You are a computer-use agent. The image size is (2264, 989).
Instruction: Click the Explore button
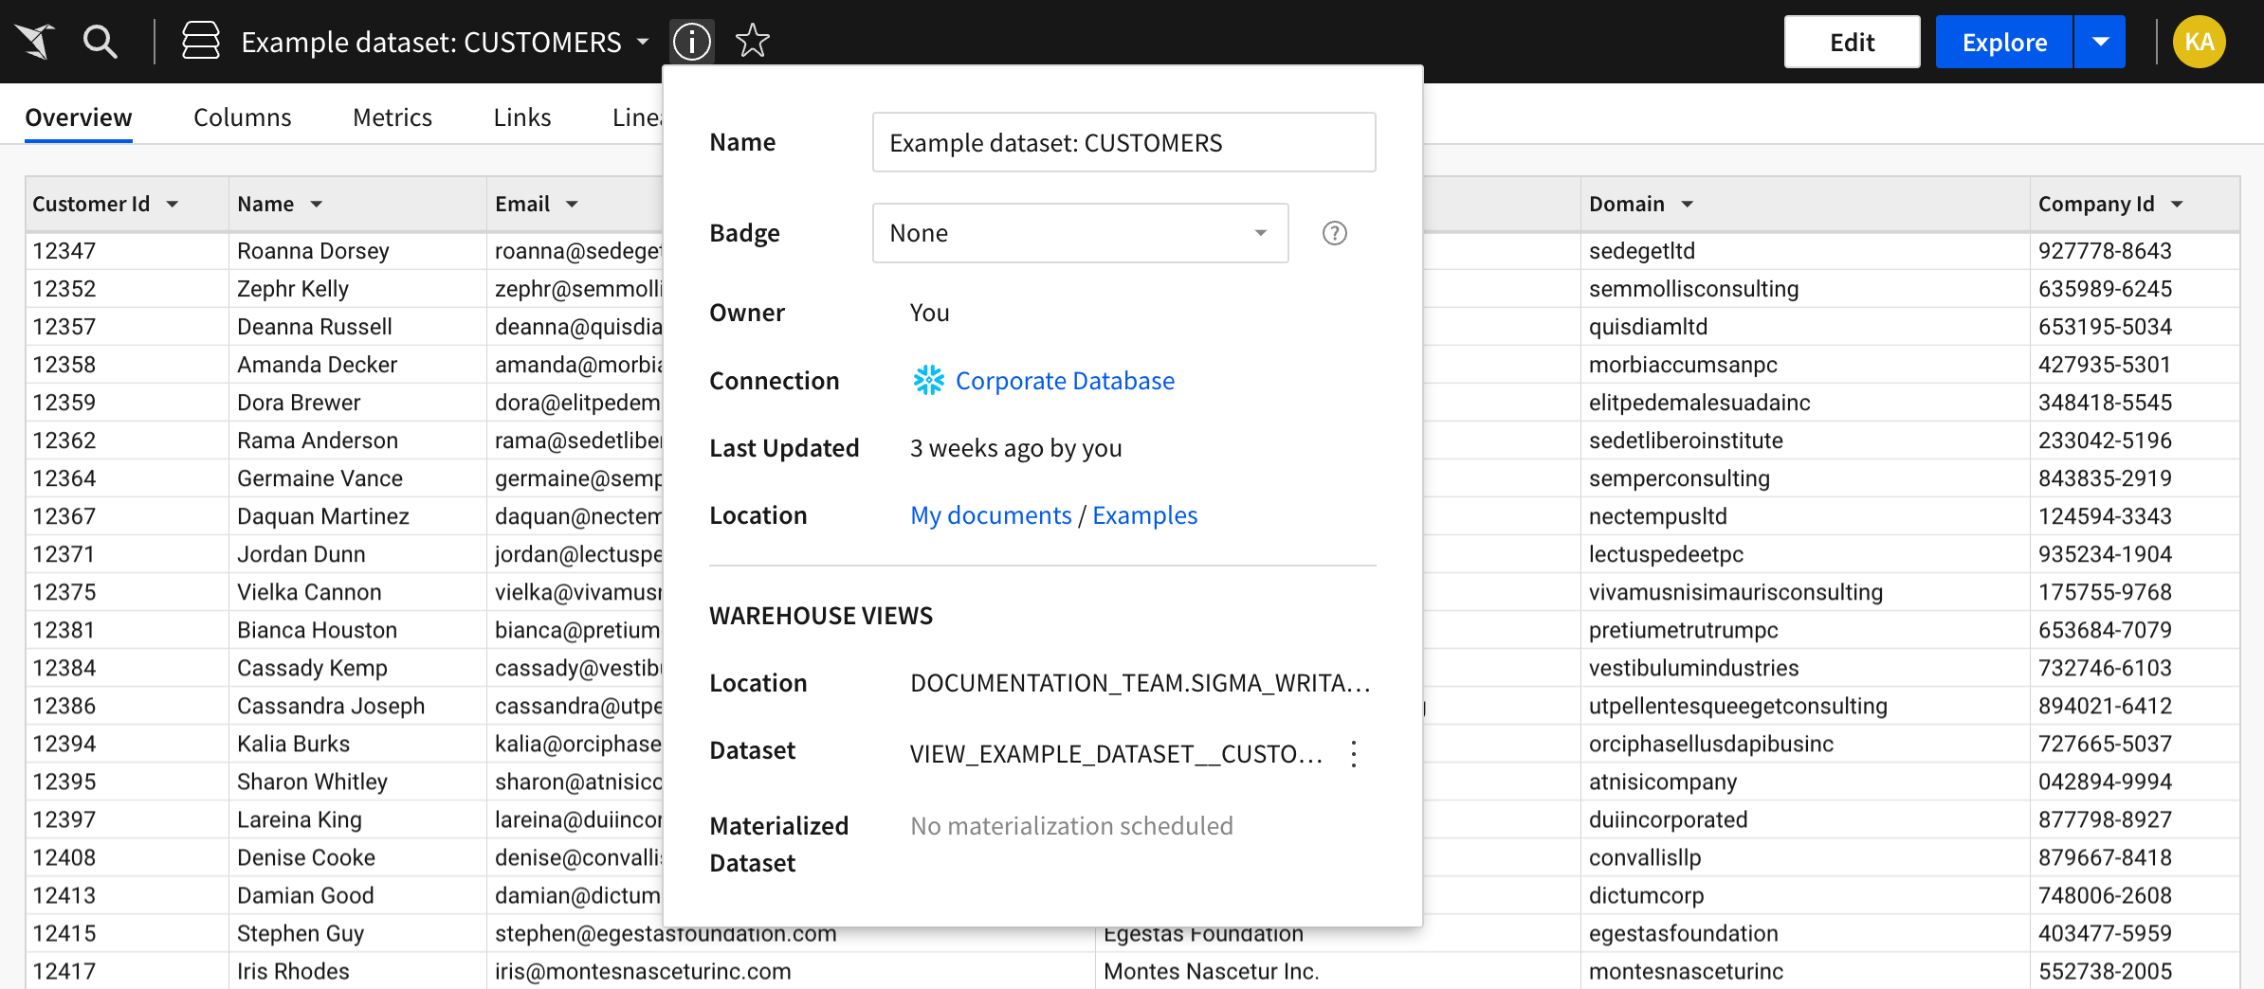(2004, 42)
